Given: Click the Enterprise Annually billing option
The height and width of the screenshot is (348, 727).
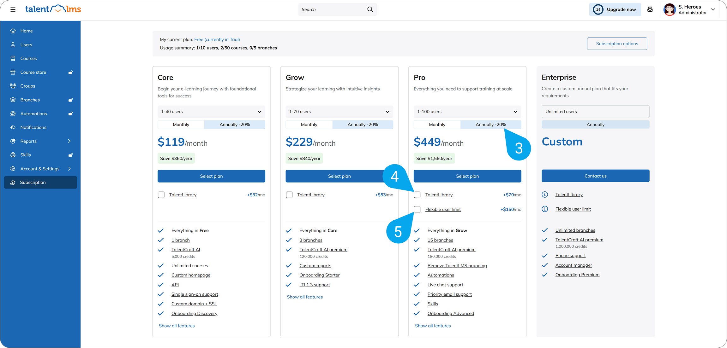Looking at the screenshot, I should pos(595,125).
